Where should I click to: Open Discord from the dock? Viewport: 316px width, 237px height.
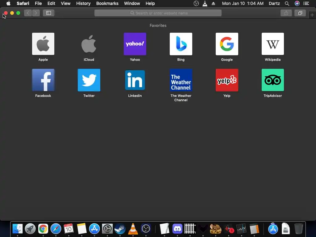(177, 229)
